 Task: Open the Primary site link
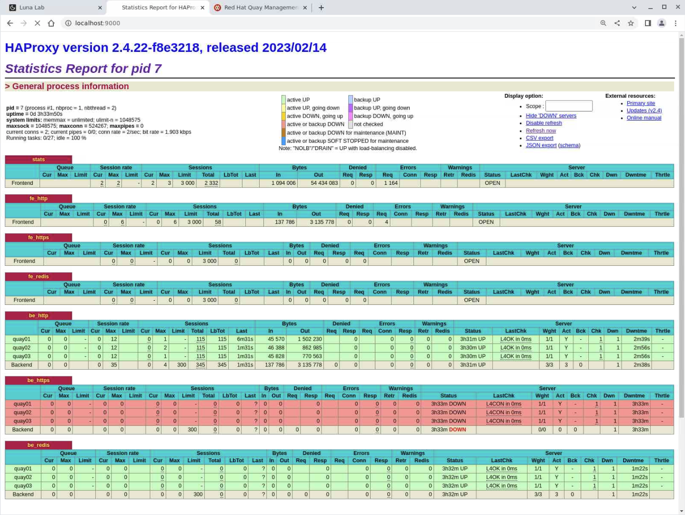[x=641, y=103]
